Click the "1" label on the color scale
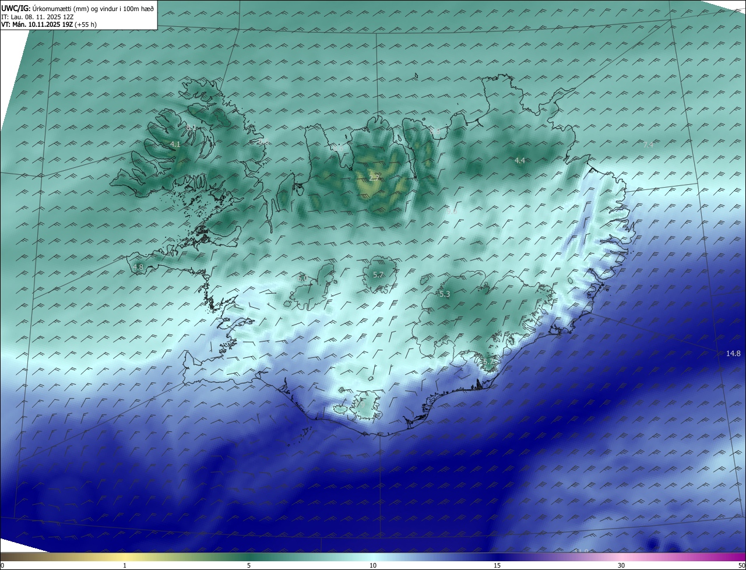This screenshot has height=570, width=746. coord(125,565)
